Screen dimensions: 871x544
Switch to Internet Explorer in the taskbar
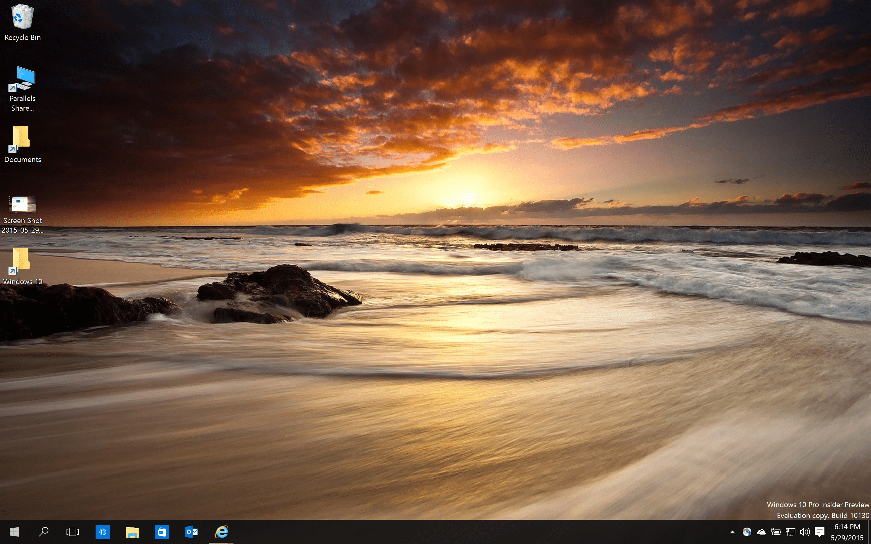221,532
